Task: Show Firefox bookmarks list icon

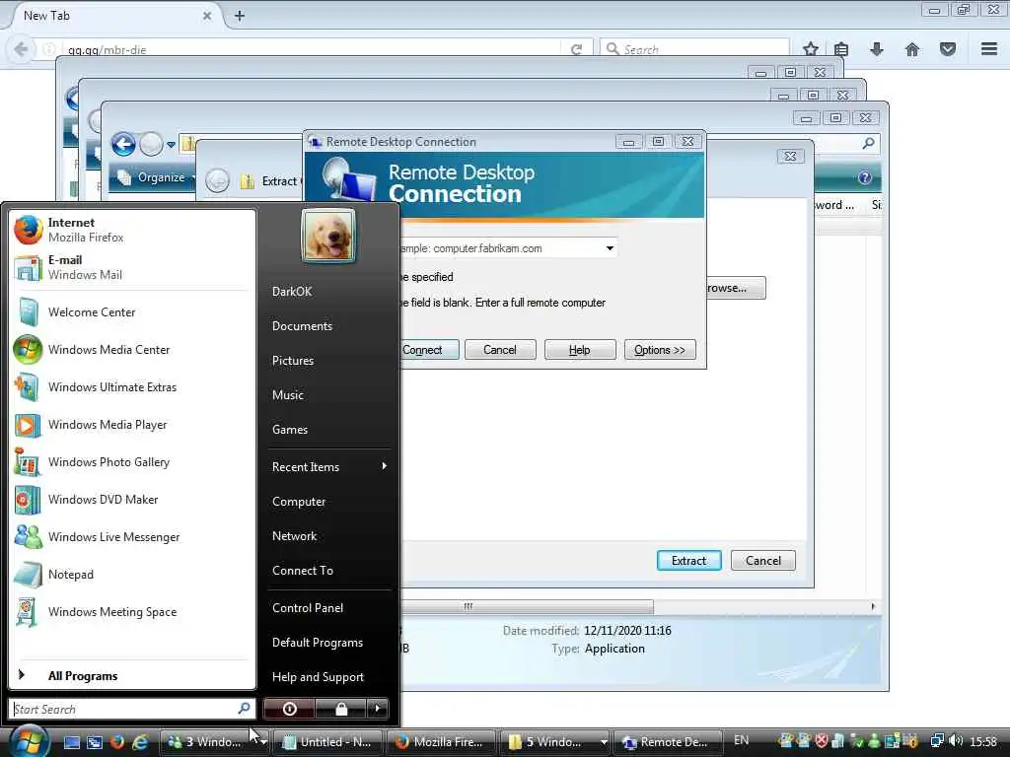Action: 840,49
